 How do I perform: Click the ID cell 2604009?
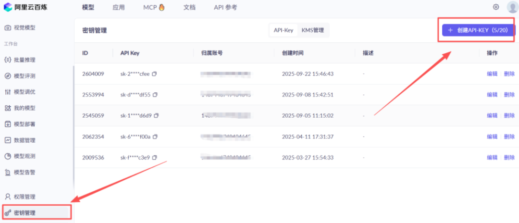pyautogui.click(x=93, y=74)
